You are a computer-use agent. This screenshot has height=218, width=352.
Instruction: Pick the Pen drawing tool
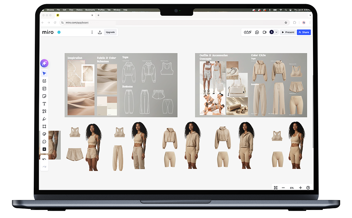coord(44,119)
